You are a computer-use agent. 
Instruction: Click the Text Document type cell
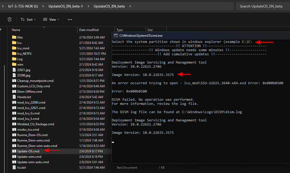(x=127, y=168)
